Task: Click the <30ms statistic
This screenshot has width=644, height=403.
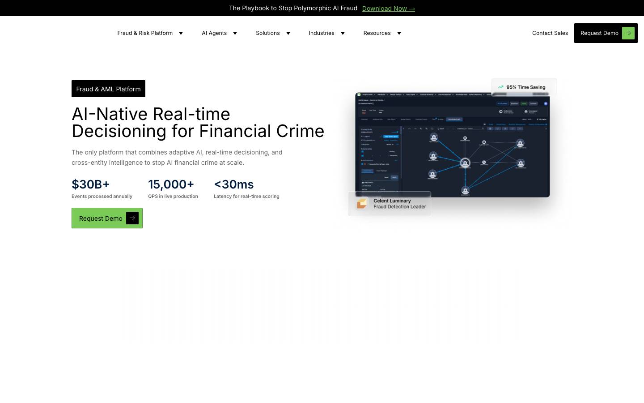Action: pyautogui.click(x=234, y=184)
